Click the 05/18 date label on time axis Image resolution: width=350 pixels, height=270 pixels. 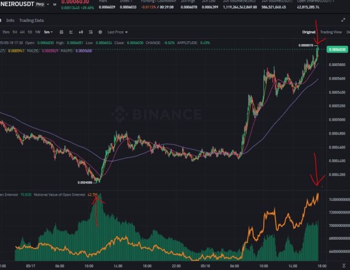(x=205, y=266)
